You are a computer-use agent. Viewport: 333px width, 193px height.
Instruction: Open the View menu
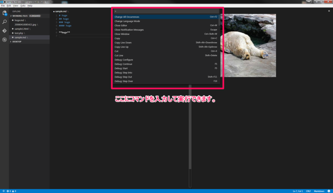click(x=15, y=6)
